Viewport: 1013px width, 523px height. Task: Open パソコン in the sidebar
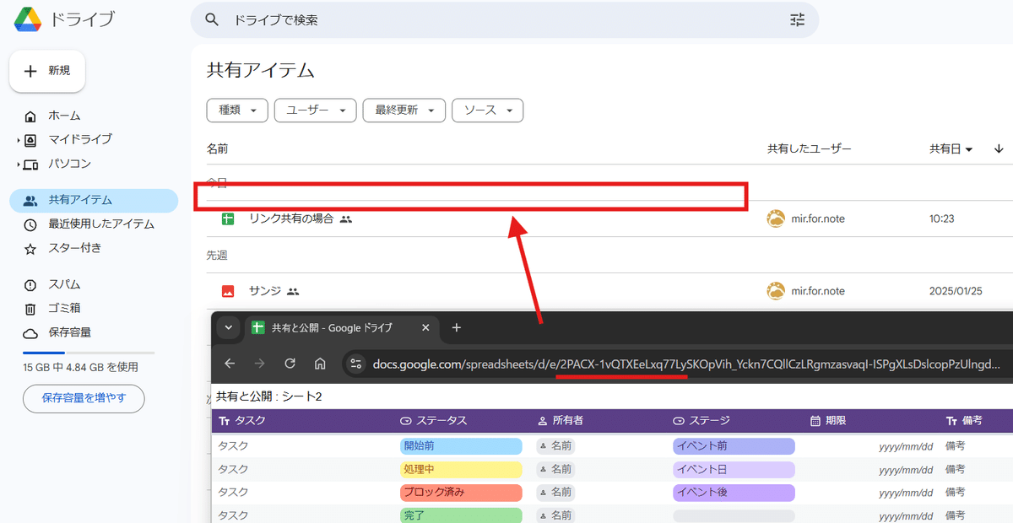(x=69, y=164)
